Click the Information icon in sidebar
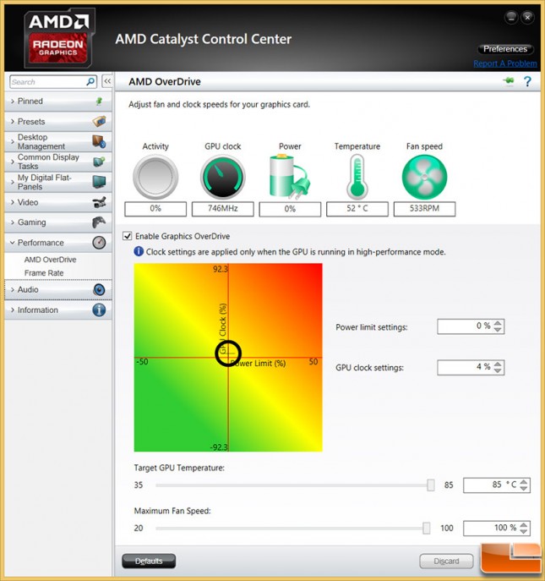Viewport: 545px width, 581px height. pos(99,310)
